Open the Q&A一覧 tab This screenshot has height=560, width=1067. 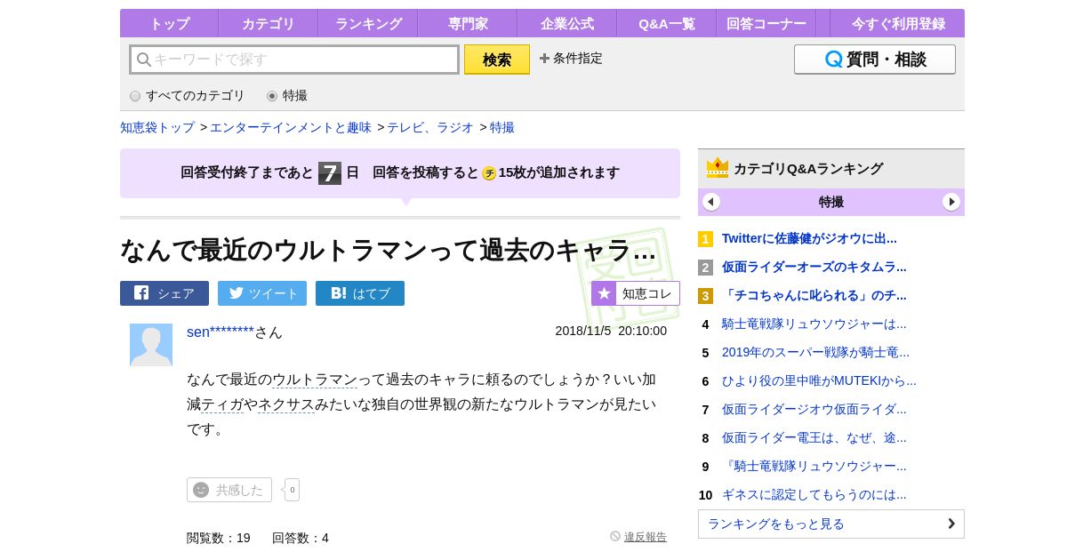pyautogui.click(x=667, y=23)
